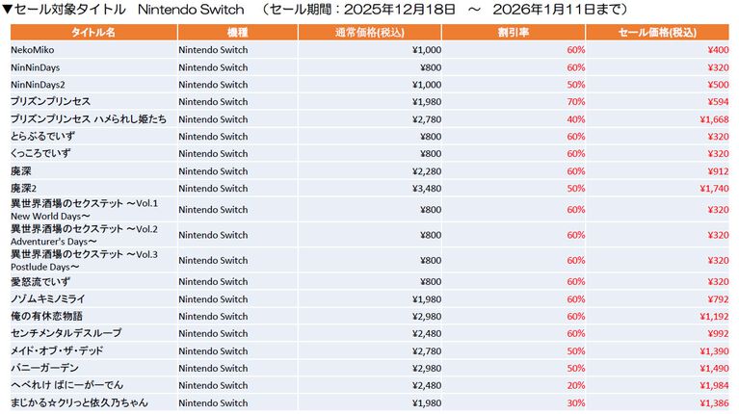Viewport: 739px width, 414px height.
Task: Select the ¥3,480 regular price cell
Action: pos(428,188)
